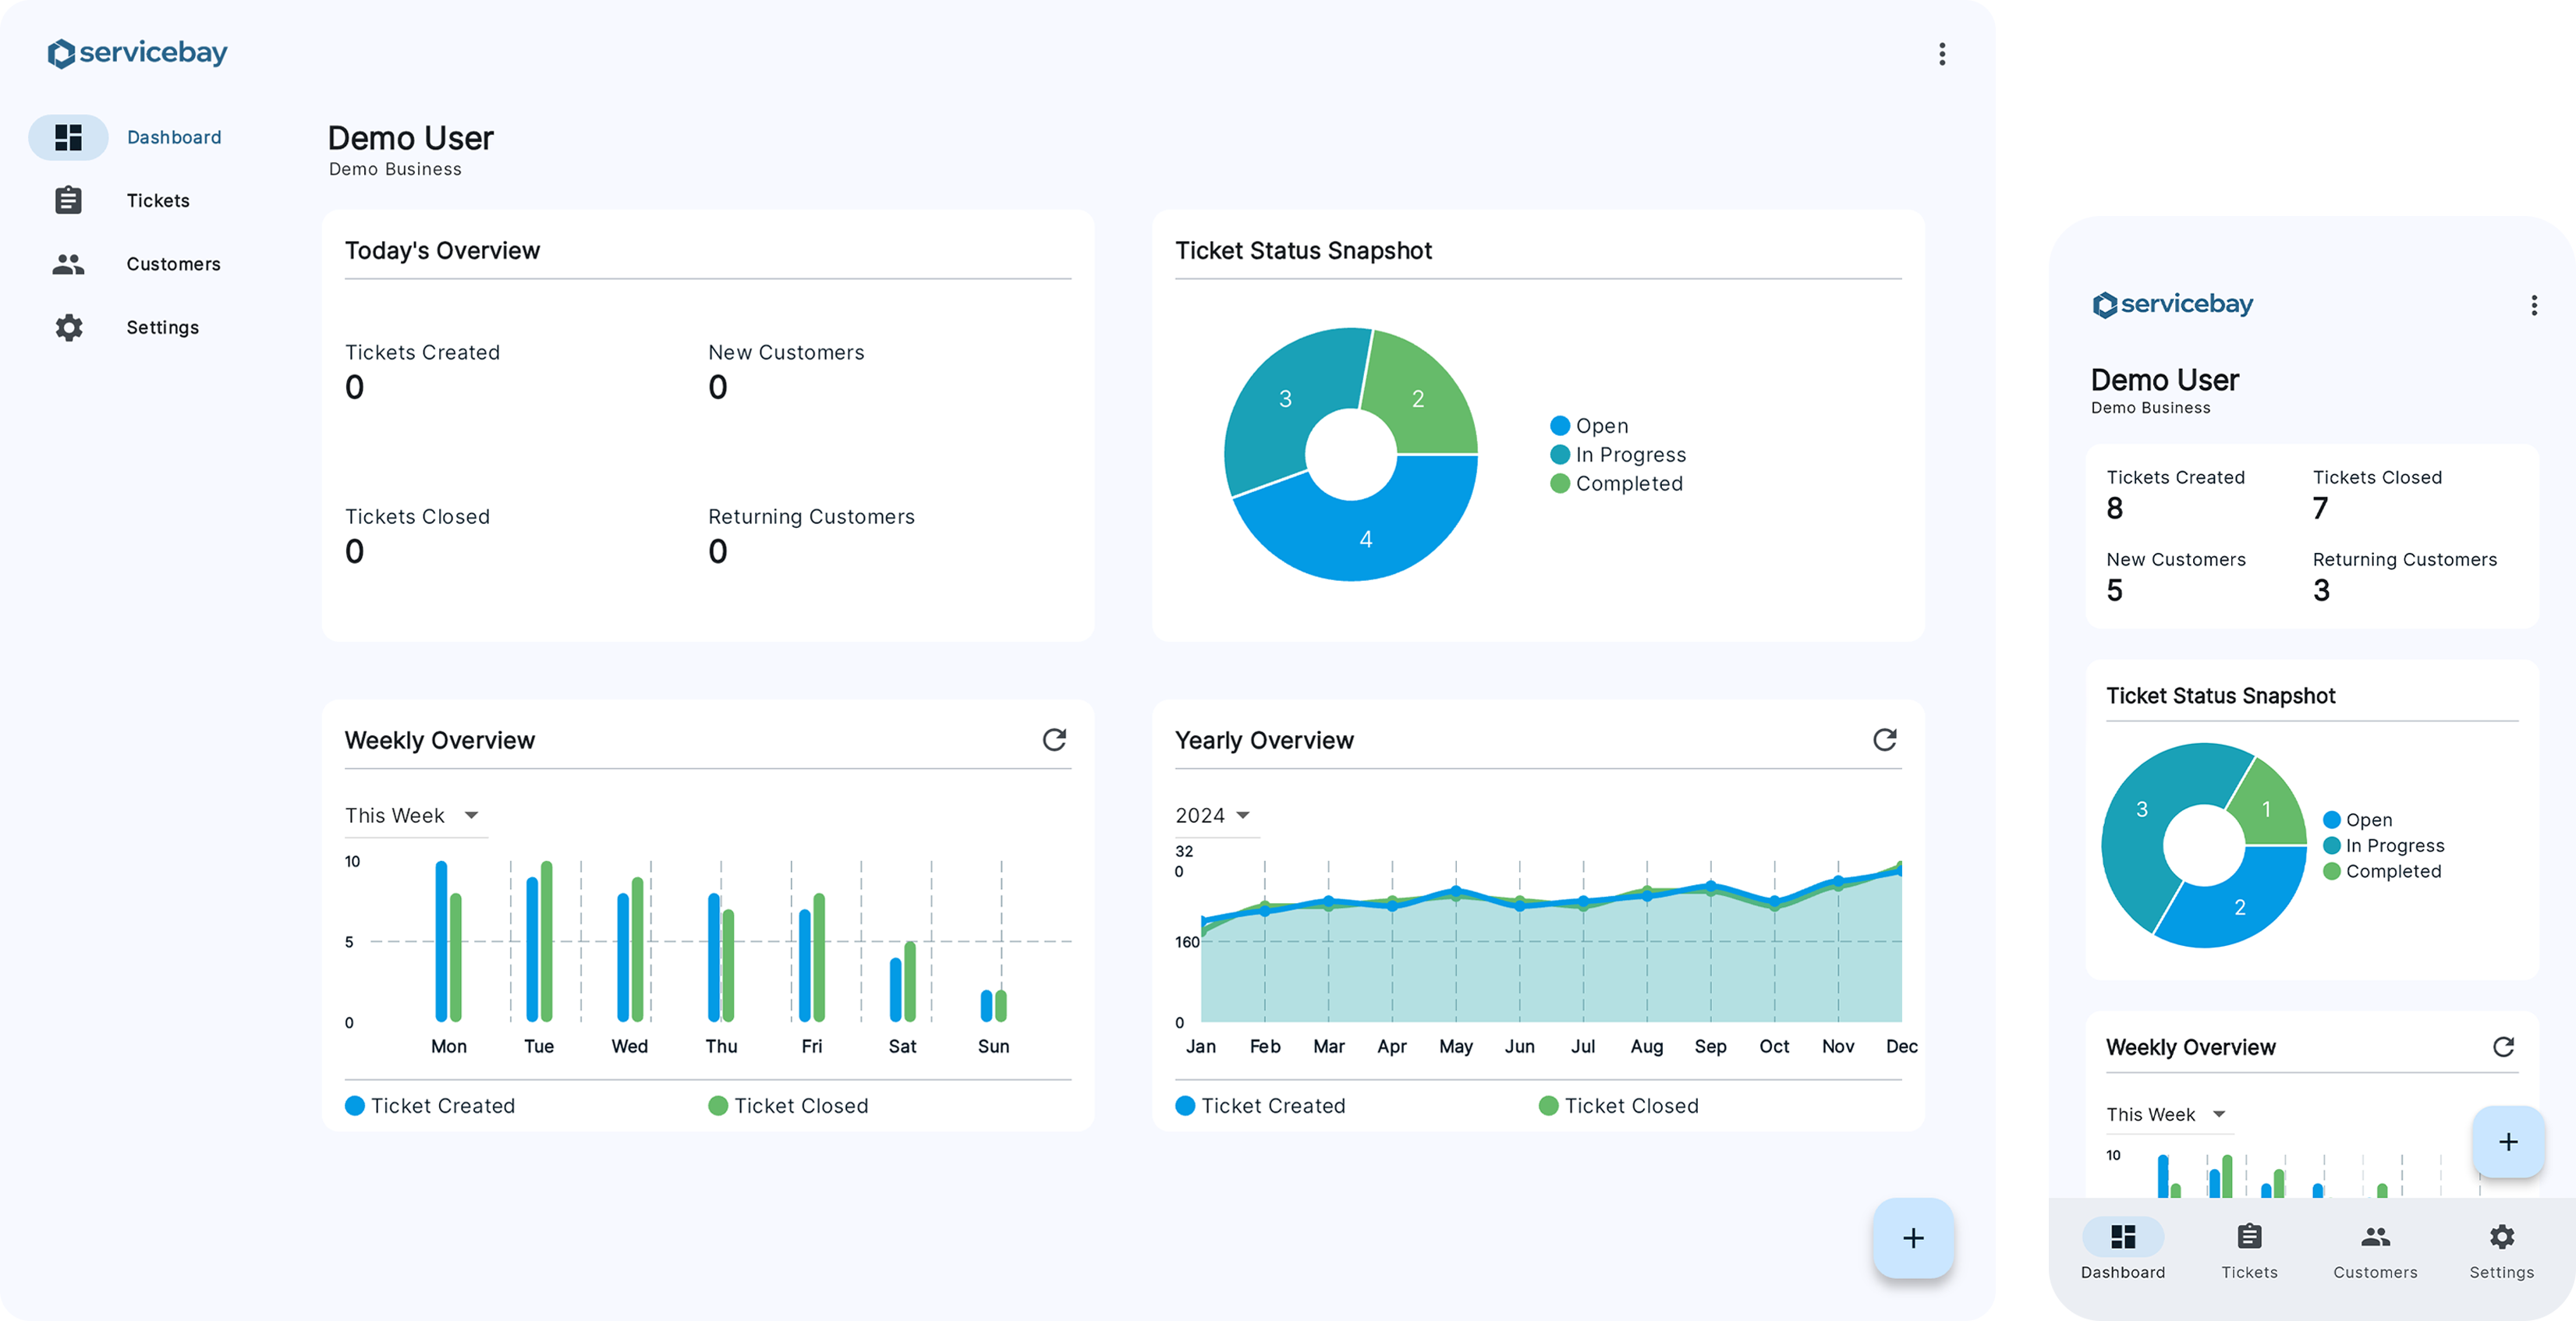Toggle Completed legend on the mobile donut chart

coord(2382,871)
